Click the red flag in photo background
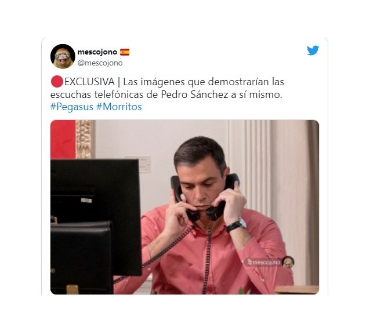 [x=63, y=140]
